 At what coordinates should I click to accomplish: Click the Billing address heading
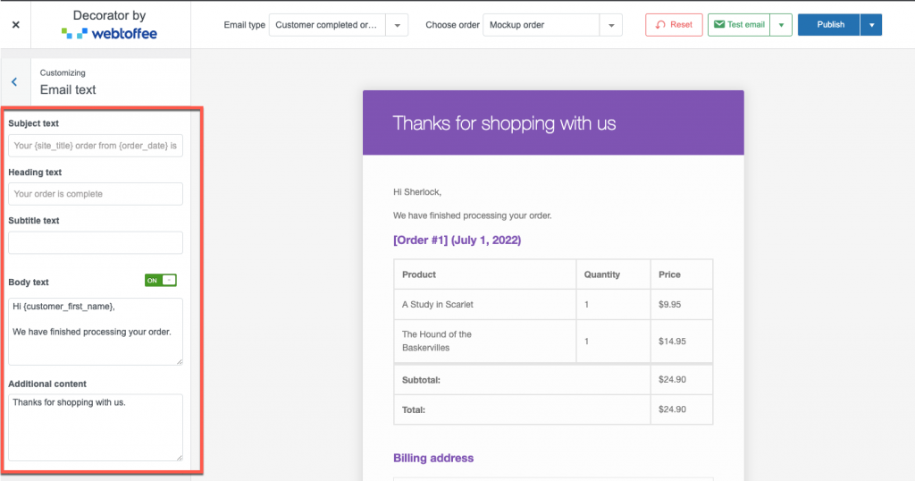[x=433, y=459]
